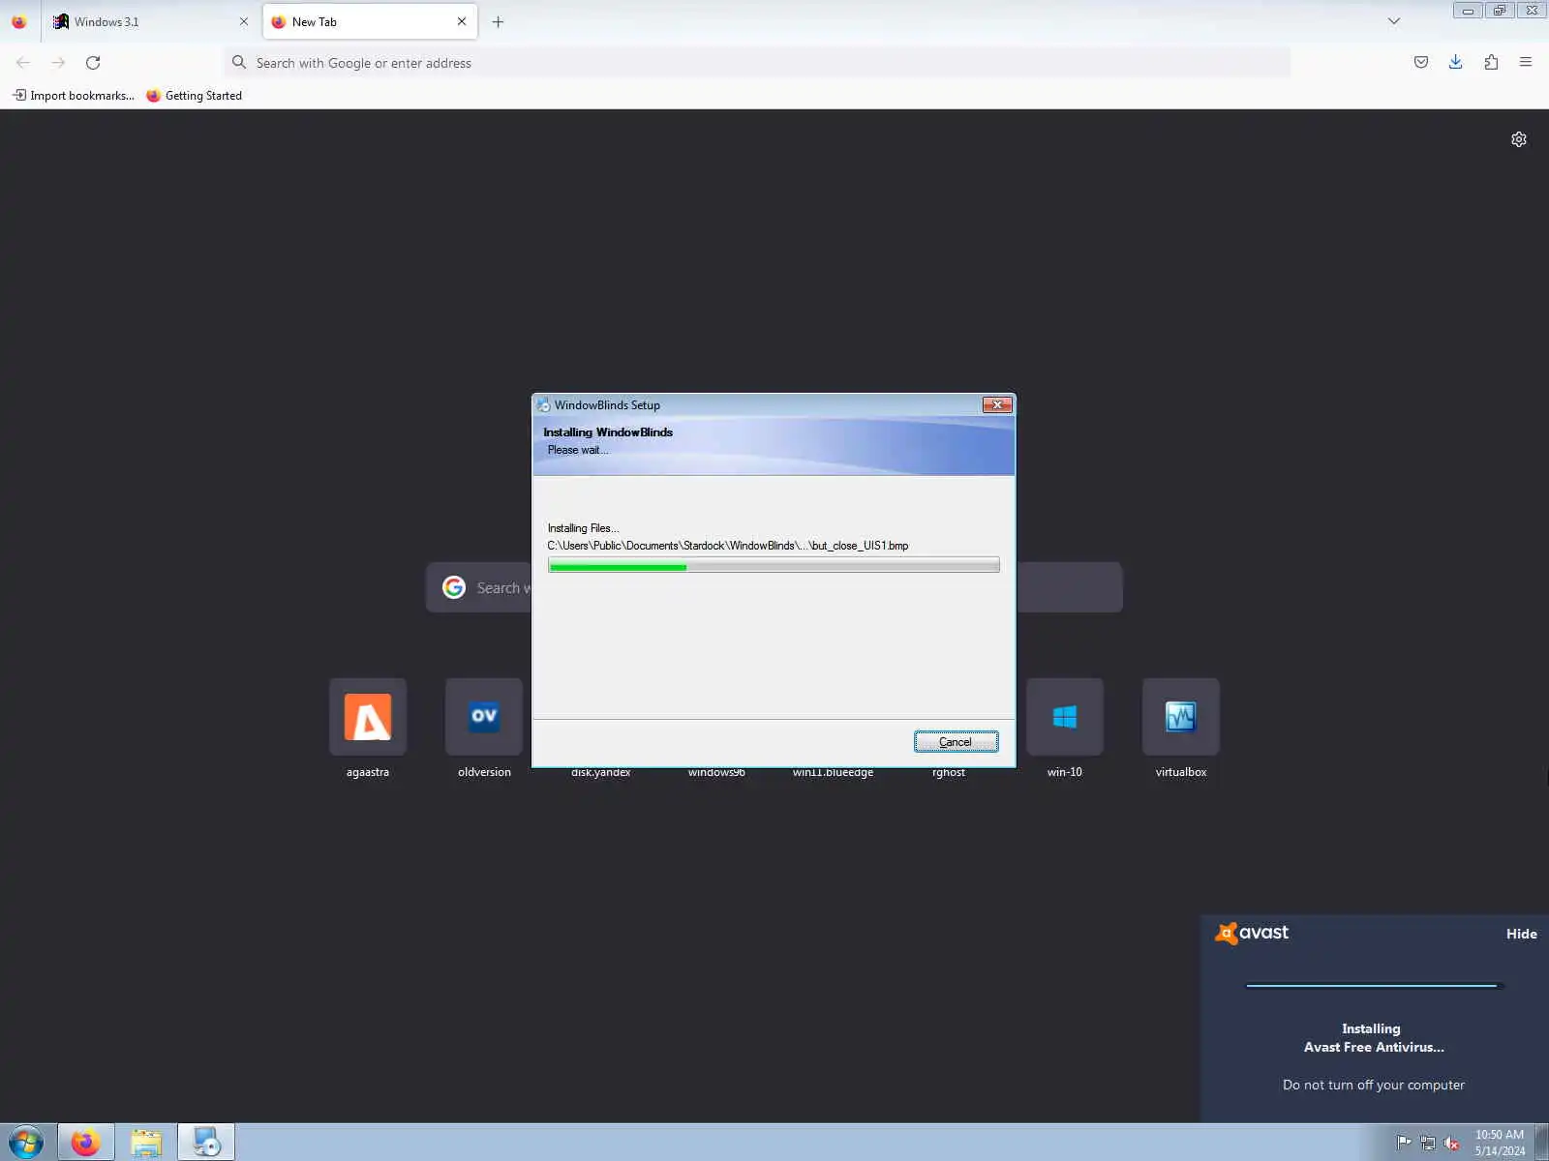Open File Explorer from the taskbar

(x=146, y=1143)
